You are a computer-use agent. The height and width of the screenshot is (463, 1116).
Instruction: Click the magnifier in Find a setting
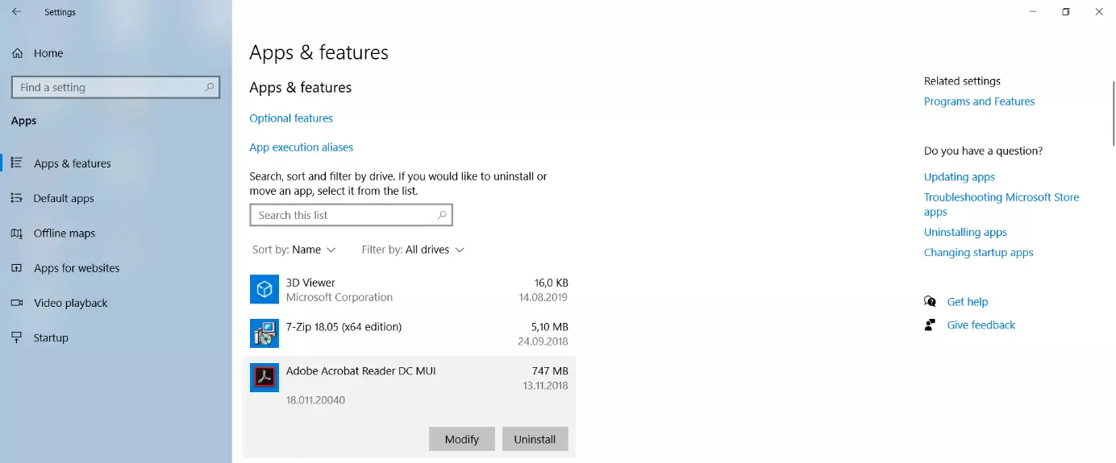pyautogui.click(x=210, y=87)
